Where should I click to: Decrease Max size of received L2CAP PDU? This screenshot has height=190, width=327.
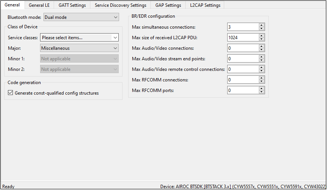262,39
